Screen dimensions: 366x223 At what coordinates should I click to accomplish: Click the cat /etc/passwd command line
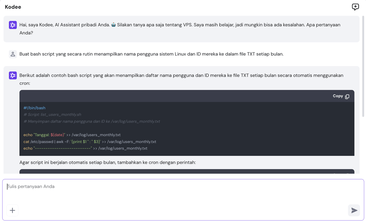[x=90, y=141]
